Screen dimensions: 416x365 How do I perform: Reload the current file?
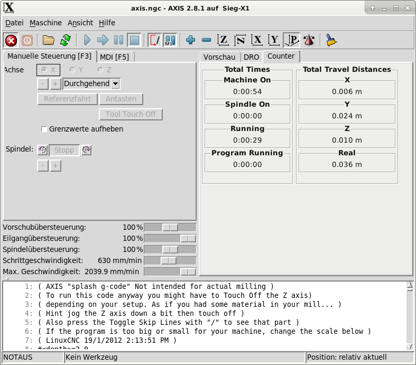tap(65, 40)
